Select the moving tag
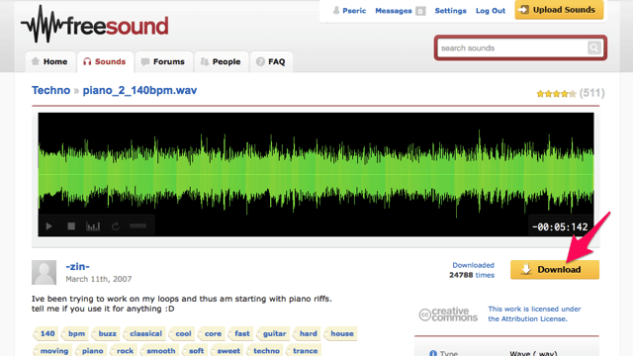Image resolution: width=633 pixels, height=356 pixels. coord(52,350)
